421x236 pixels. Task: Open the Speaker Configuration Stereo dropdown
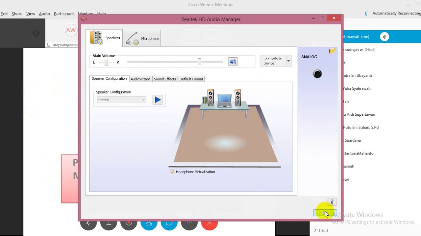[121, 100]
